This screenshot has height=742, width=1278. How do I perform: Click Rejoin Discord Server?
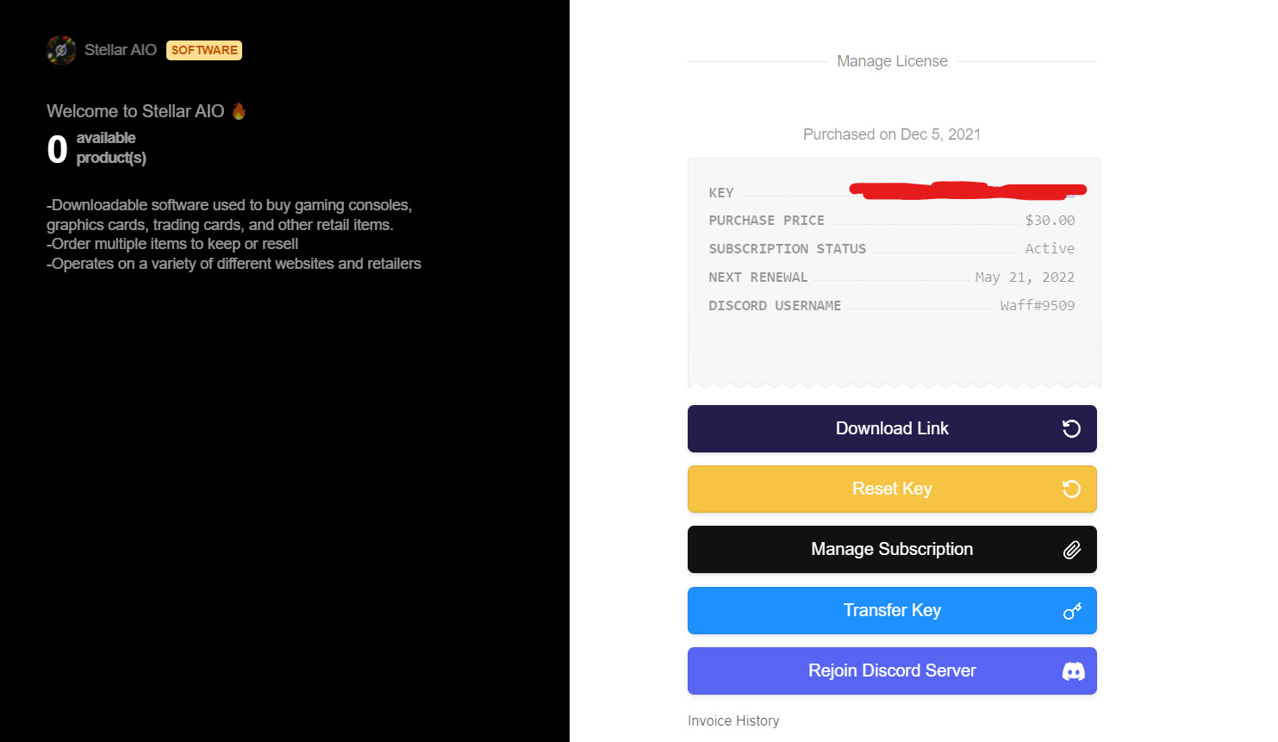(892, 670)
